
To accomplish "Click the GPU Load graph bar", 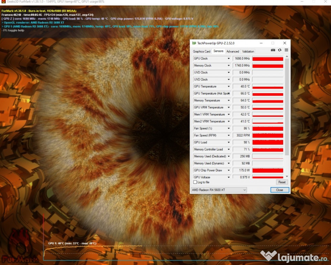I will [268, 142].
